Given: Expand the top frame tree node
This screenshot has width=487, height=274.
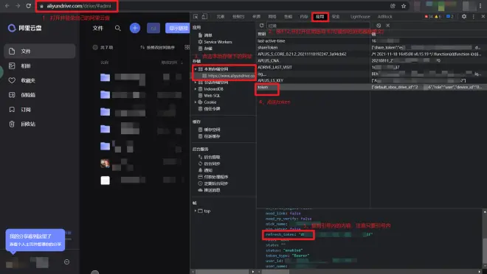Looking at the screenshot, I should [x=196, y=211].
